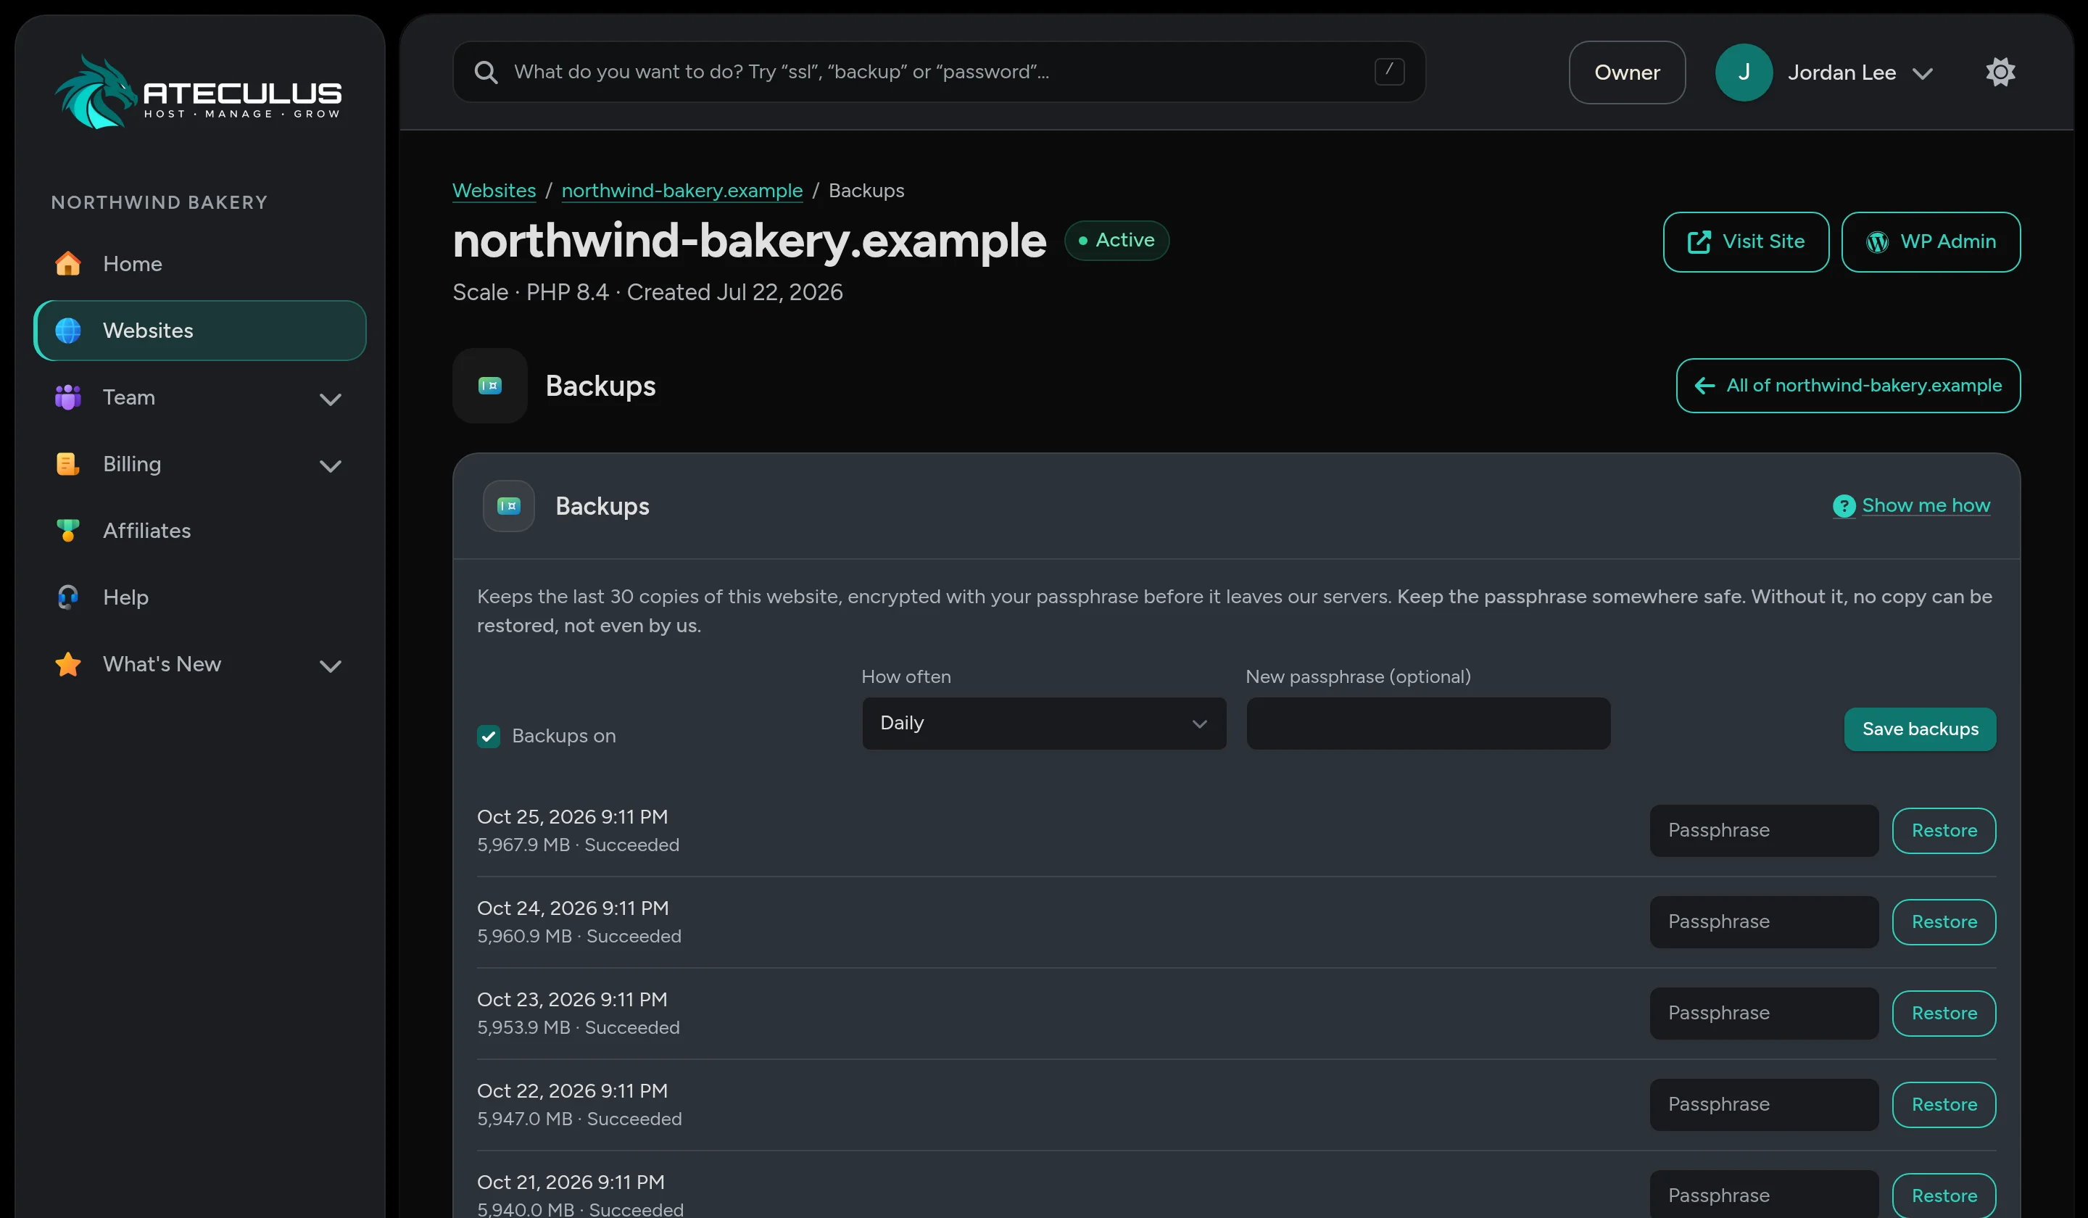The width and height of the screenshot is (2088, 1218).
Task: Click '5,967.9 MB · Succeeded' text
Action: [x=579, y=845]
